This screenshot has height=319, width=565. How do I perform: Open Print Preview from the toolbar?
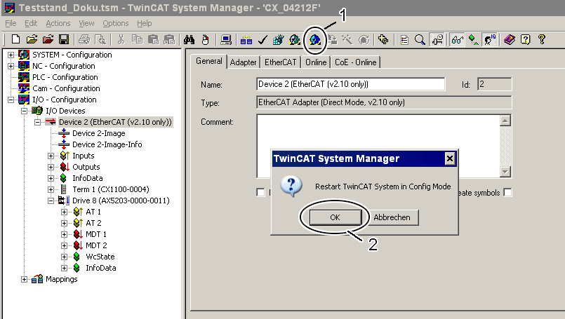coord(100,39)
